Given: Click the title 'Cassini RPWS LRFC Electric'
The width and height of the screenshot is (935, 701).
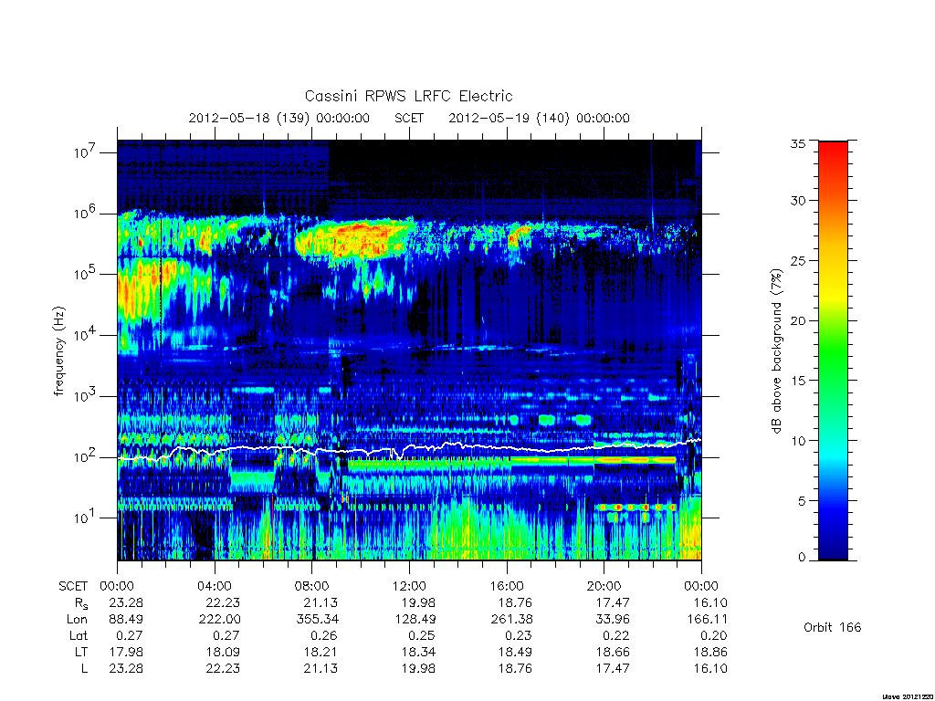Looking at the screenshot, I should 408,96.
